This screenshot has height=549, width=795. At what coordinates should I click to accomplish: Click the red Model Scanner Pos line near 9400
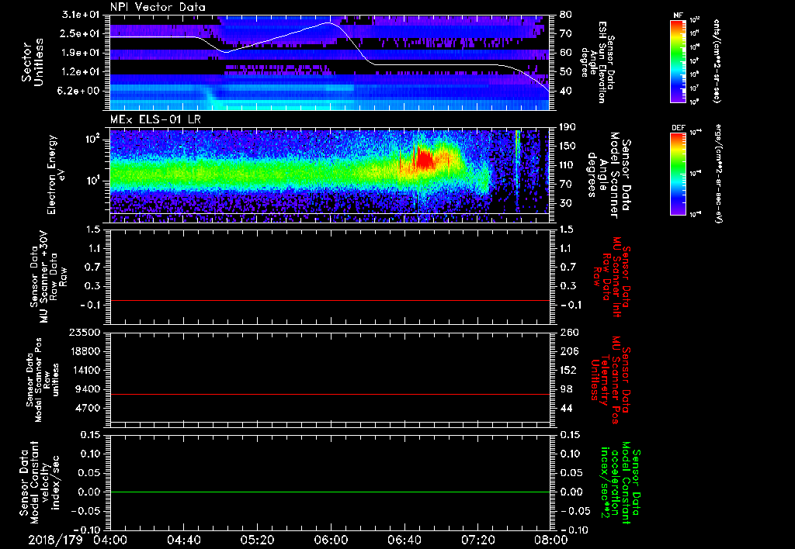[329, 394]
